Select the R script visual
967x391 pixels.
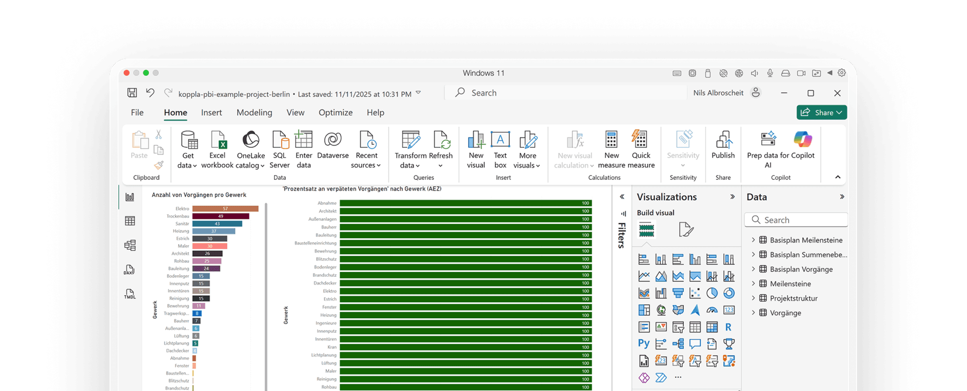point(728,327)
